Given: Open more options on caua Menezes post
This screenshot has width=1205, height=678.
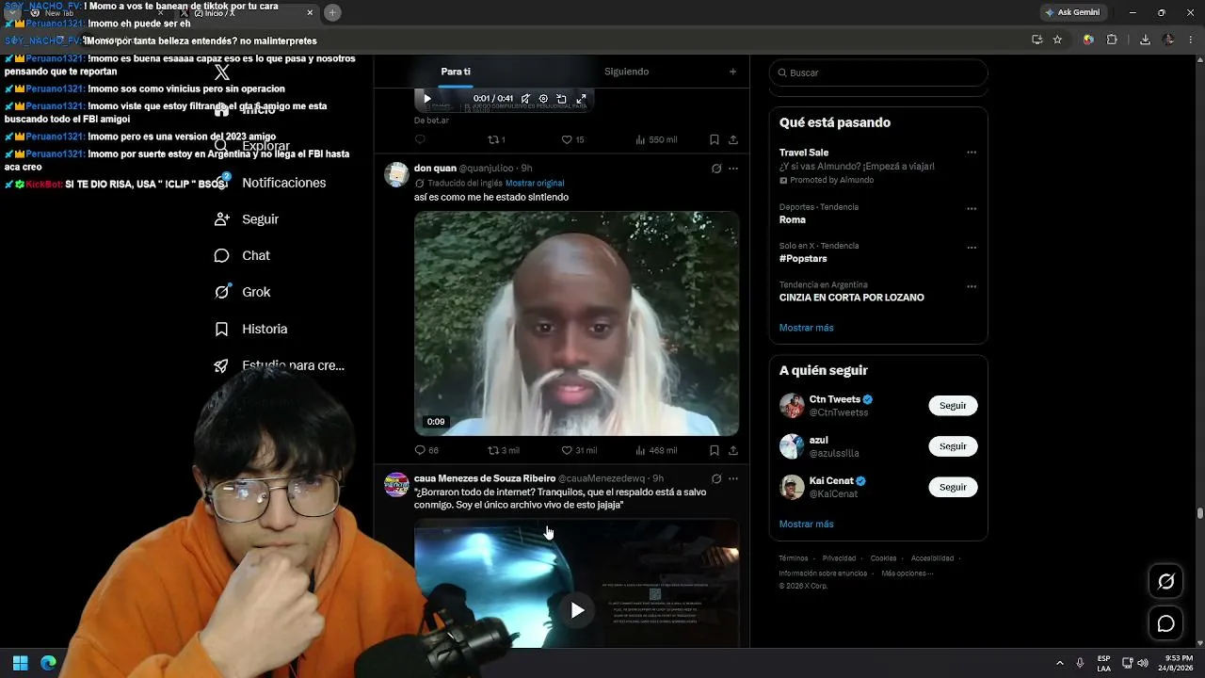Looking at the screenshot, I should 733,478.
